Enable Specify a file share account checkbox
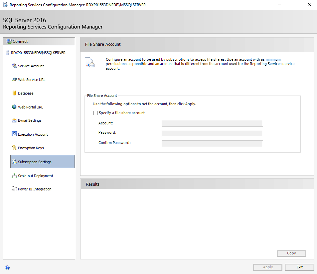 pos(95,113)
